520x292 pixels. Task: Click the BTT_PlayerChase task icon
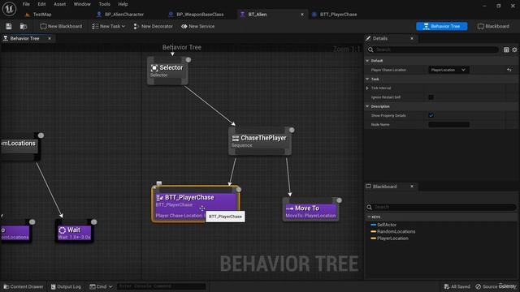159,198
